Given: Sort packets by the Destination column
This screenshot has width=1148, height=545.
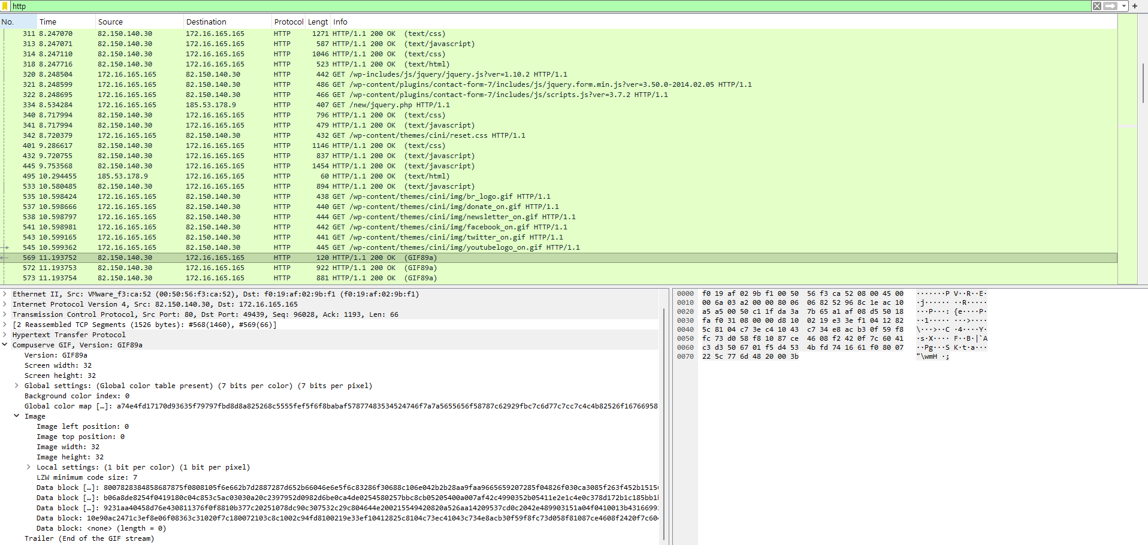Looking at the screenshot, I should [228, 22].
